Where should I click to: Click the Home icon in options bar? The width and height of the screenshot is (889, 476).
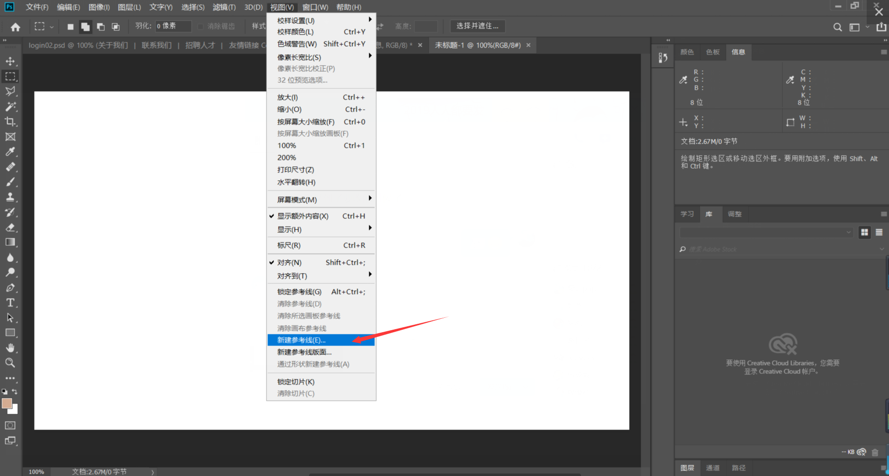click(15, 27)
